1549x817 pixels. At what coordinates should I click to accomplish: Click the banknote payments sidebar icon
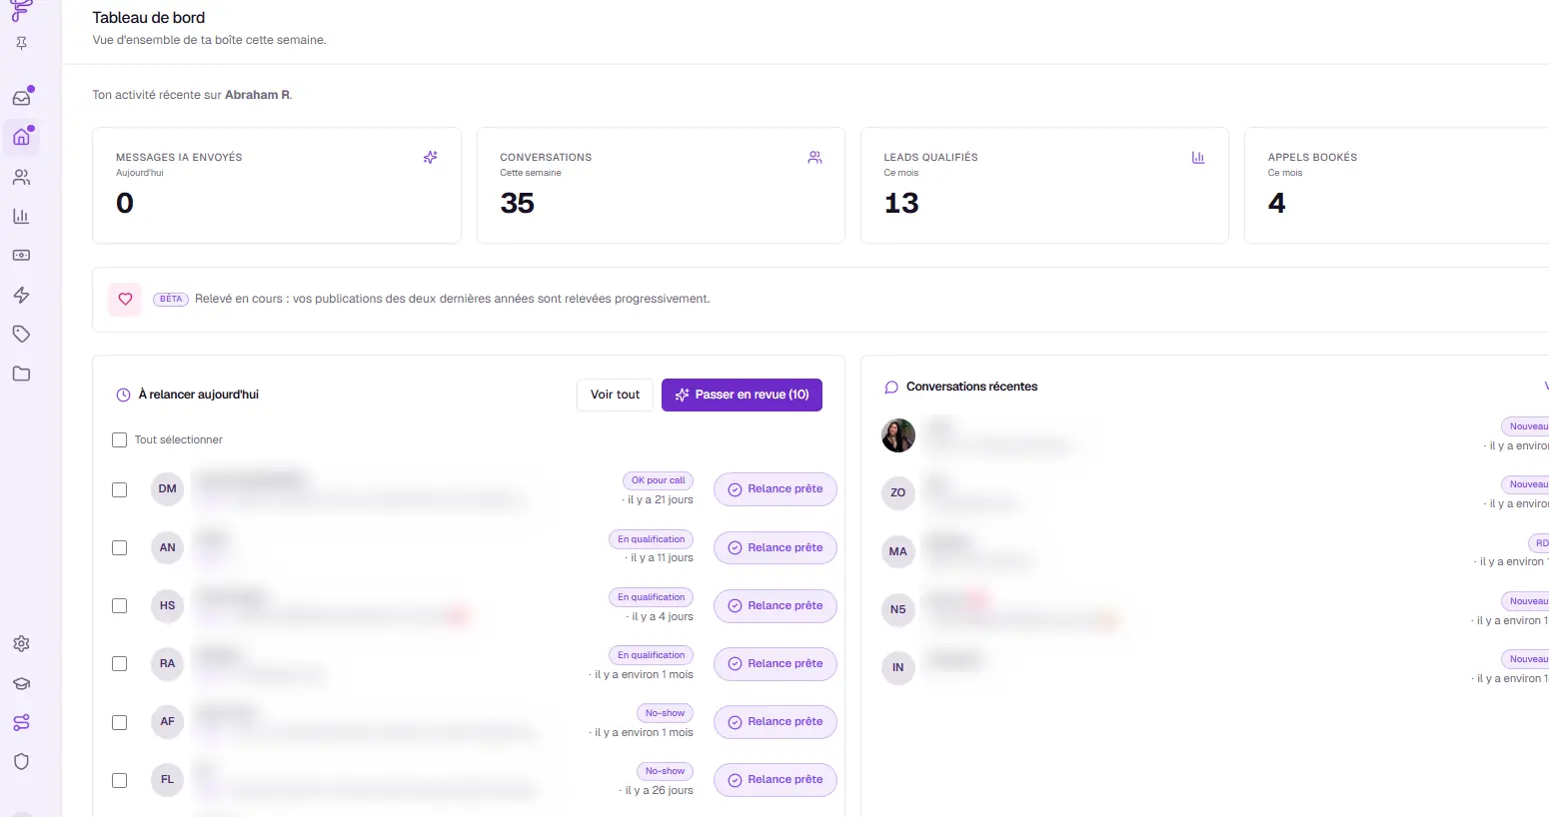(21, 256)
